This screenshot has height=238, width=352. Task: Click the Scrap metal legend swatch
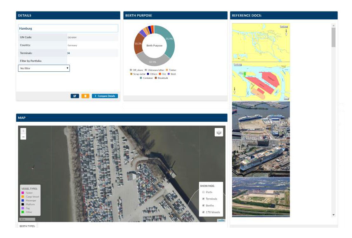tap(131, 74)
